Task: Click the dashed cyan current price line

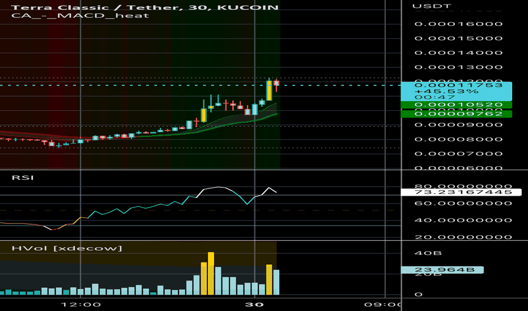Action: click(x=201, y=85)
